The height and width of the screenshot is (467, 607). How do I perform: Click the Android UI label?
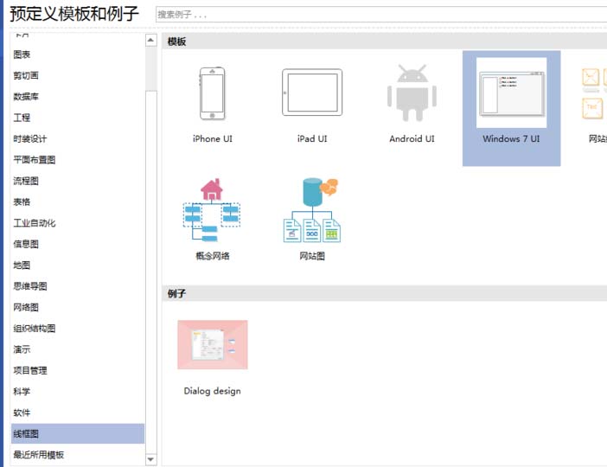pyautogui.click(x=412, y=138)
